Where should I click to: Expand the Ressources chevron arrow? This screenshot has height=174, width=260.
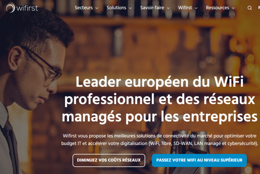233,8
